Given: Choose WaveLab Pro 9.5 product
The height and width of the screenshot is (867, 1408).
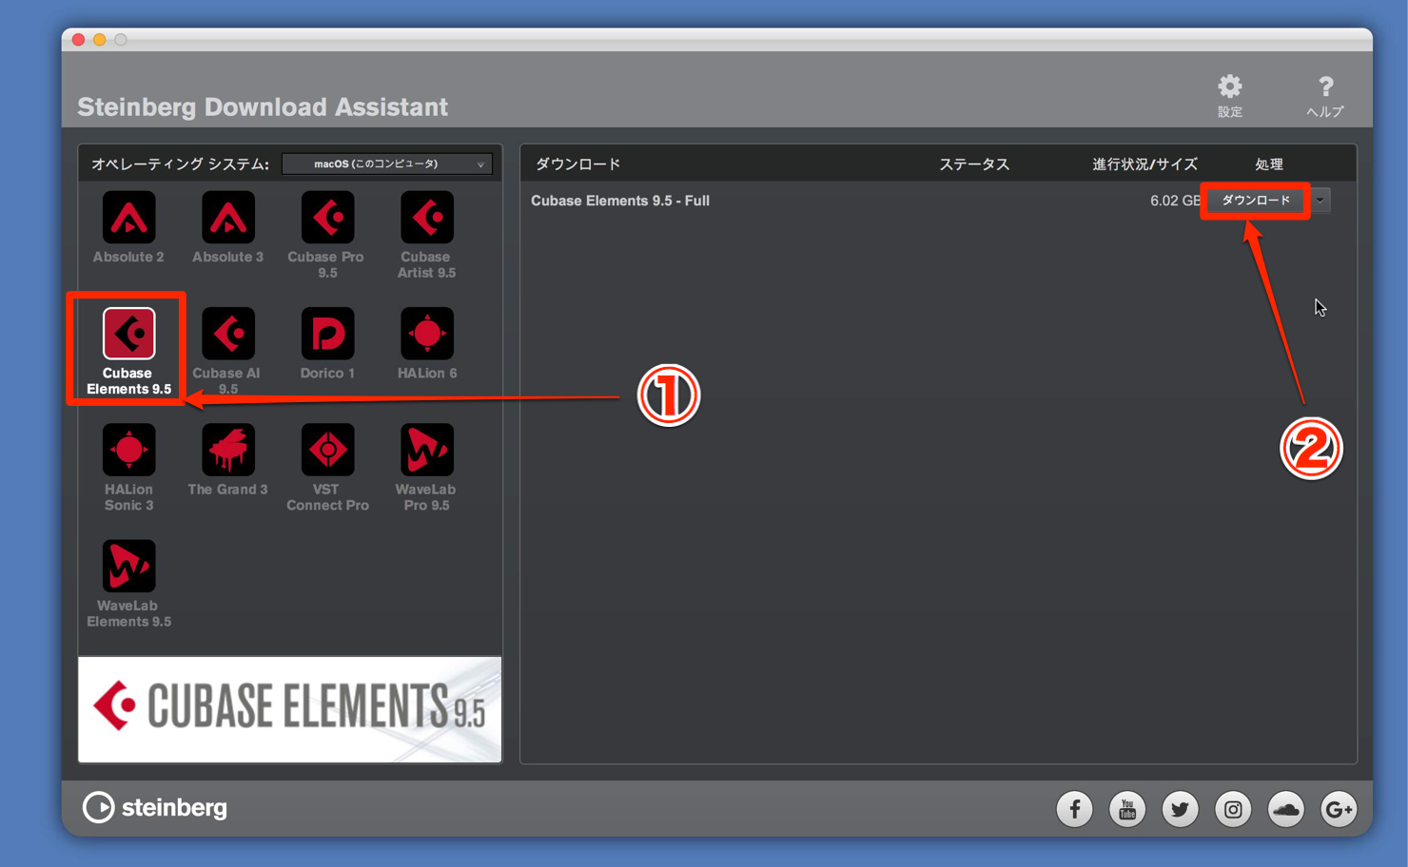Looking at the screenshot, I should tap(426, 450).
